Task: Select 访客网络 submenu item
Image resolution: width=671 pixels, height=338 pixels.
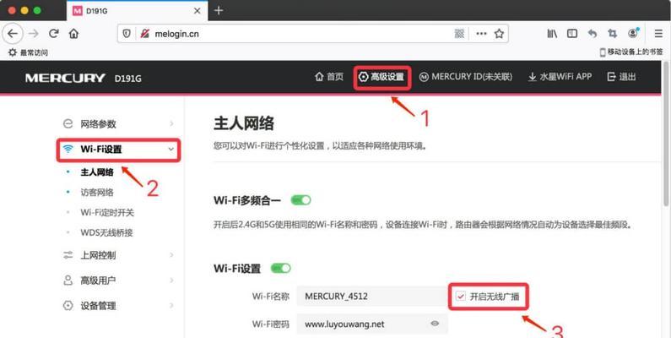Action: tap(97, 193)
